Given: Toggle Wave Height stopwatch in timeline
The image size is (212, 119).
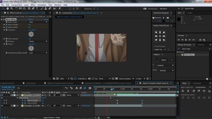Looking at the screenshot, I should [x=23, y=100].
